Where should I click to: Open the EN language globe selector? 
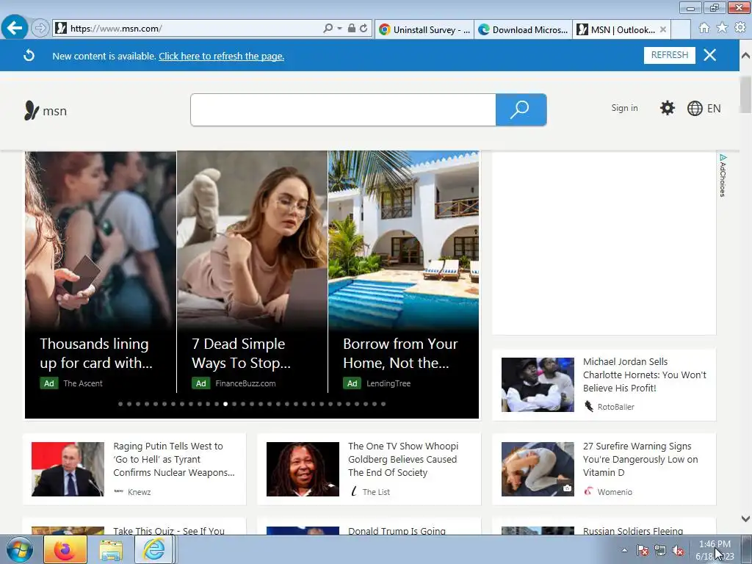(704, 109)
